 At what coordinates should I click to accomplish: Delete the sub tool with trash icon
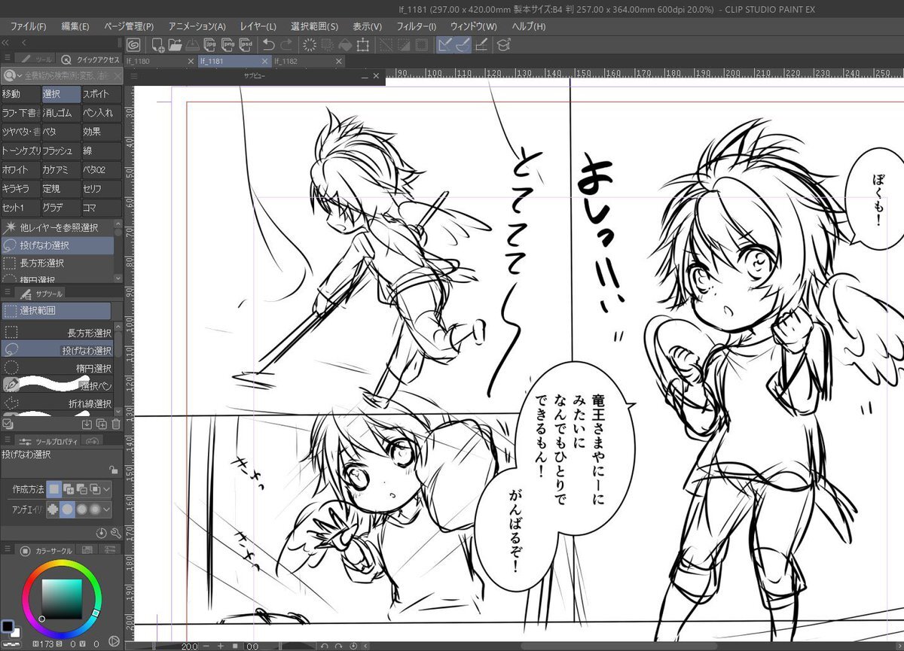pyautogui.click(x=115, y=424)
